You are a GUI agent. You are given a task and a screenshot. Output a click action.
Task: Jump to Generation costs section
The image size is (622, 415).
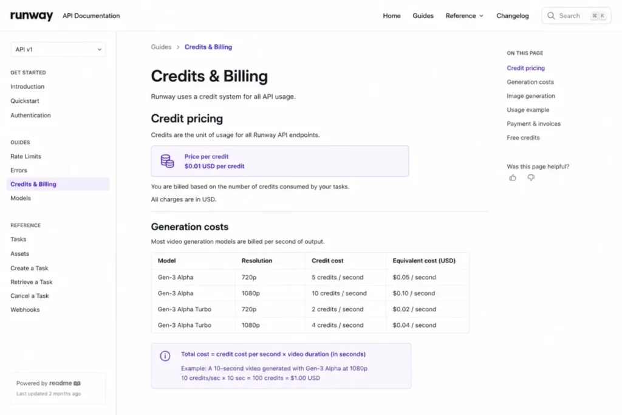pos(530,82)
